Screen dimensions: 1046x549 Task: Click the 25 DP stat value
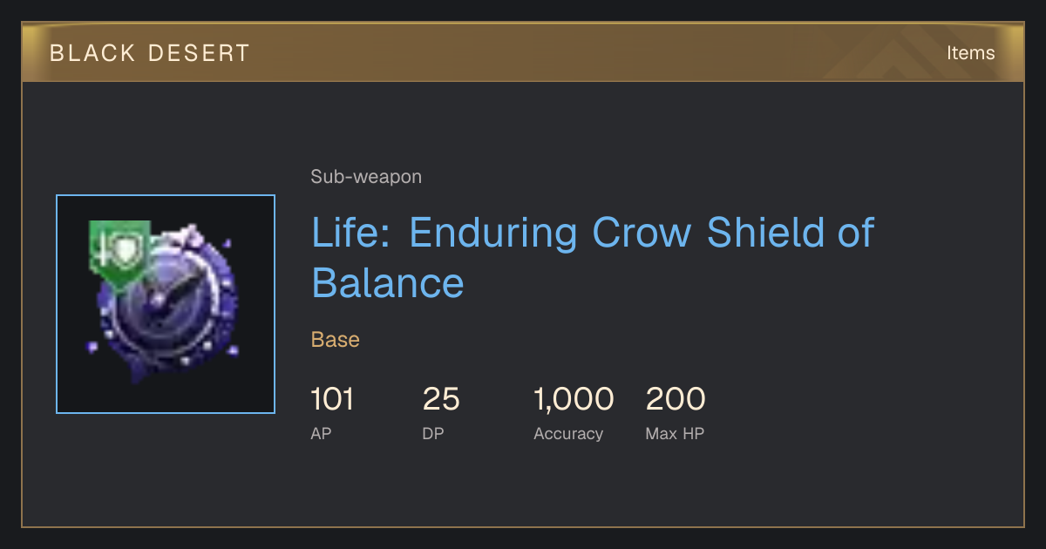[x=441, y=399]
